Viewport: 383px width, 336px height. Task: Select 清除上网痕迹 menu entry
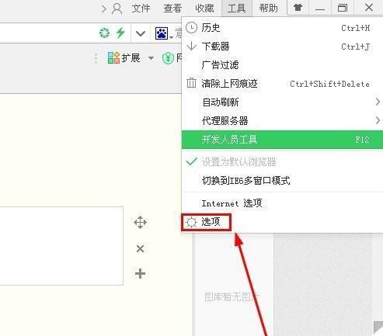click(282, 84)
